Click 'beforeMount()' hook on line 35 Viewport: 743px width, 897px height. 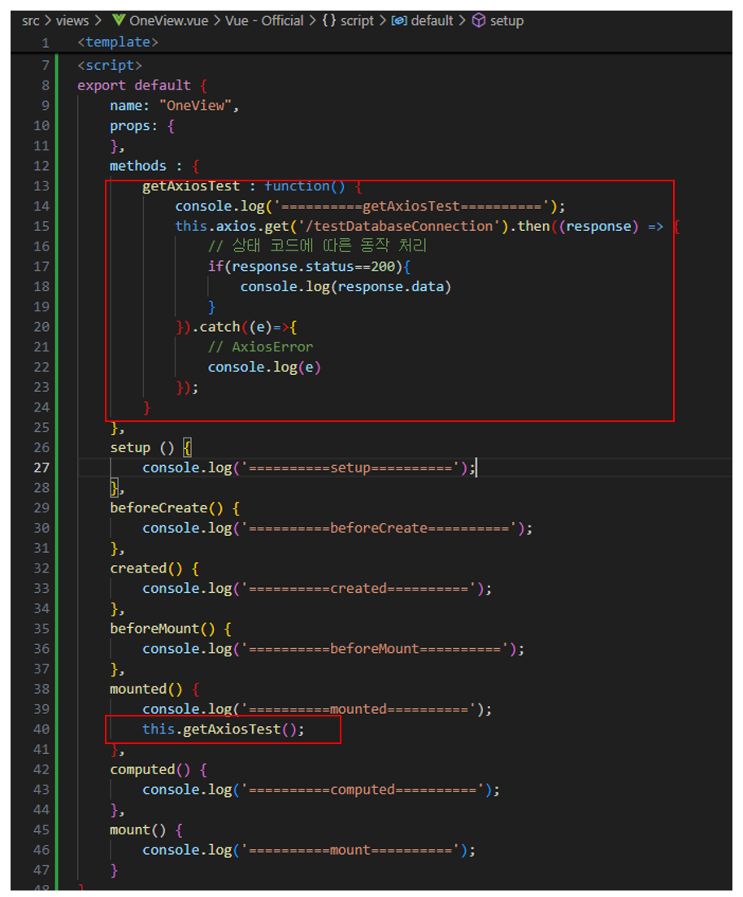pos(163,629)
